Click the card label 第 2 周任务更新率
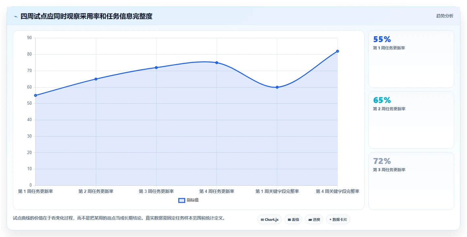467x237 pixels. click(x=389, y=109)
